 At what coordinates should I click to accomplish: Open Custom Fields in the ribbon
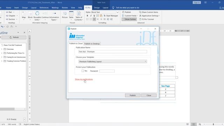130,16
